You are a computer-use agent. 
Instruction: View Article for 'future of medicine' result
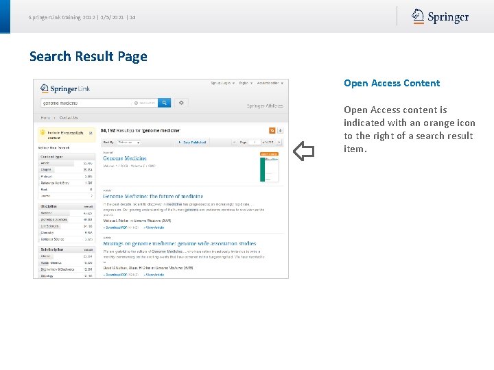pos(154,227)
